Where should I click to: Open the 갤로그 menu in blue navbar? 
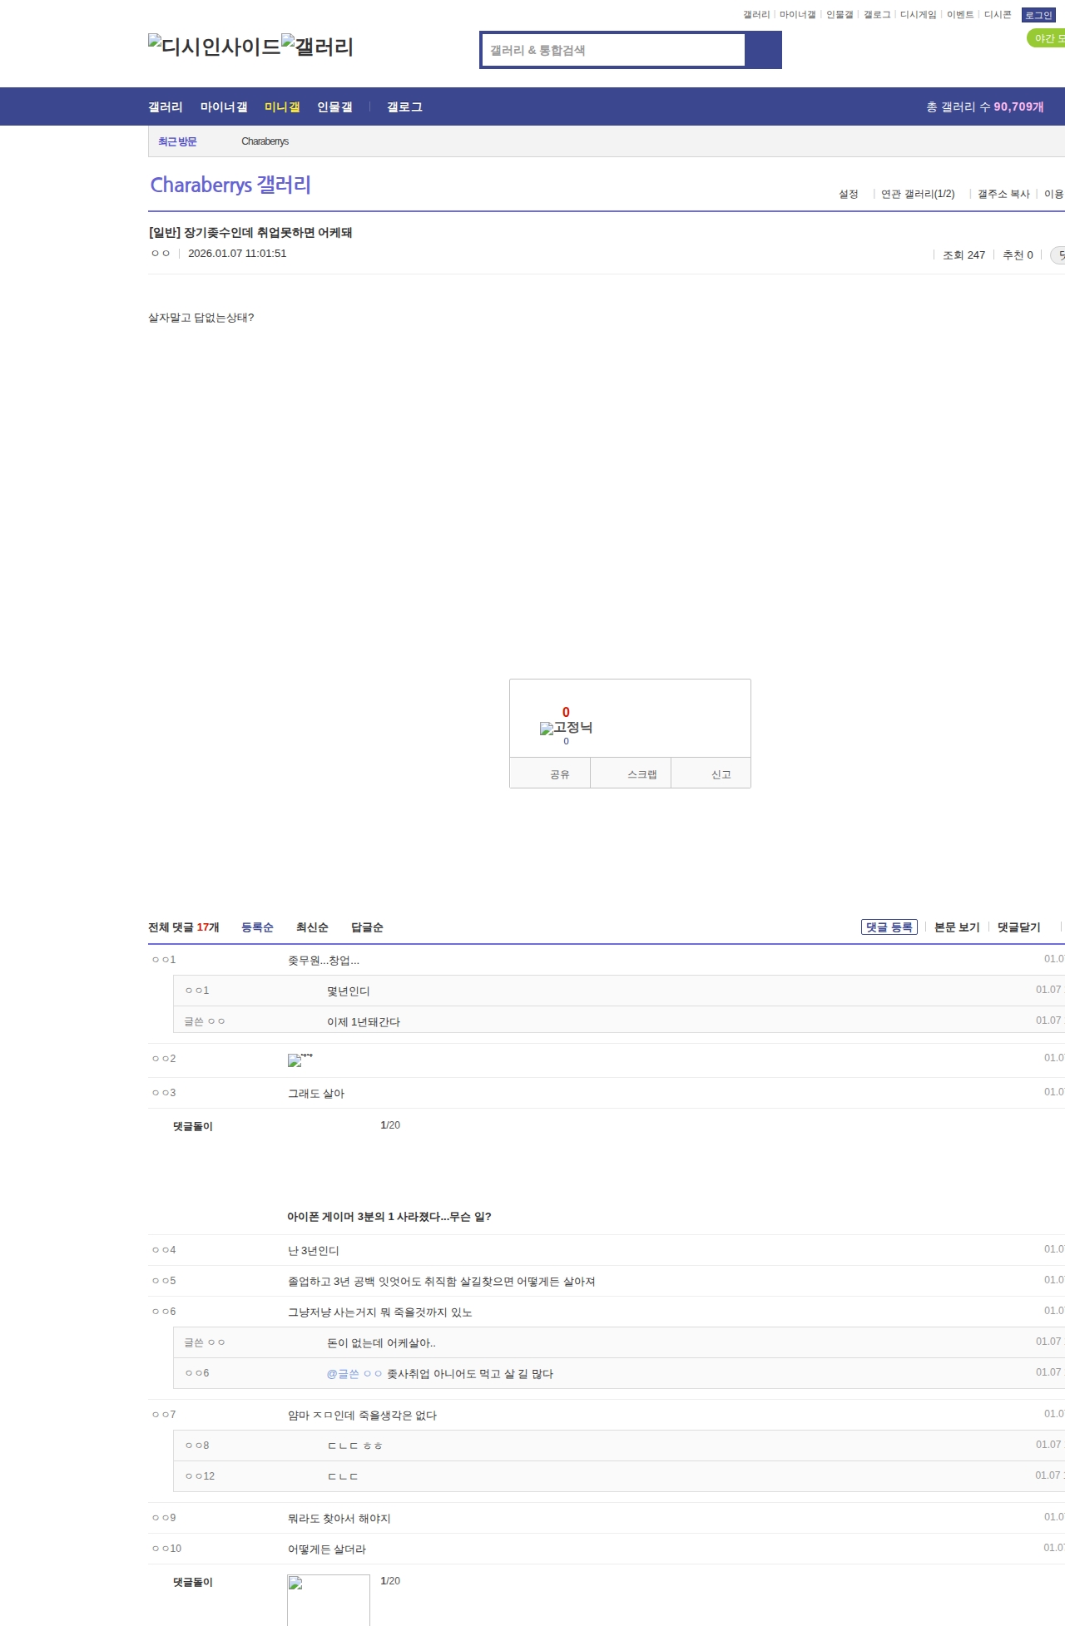pyautogui.click(x=404, y=107)
